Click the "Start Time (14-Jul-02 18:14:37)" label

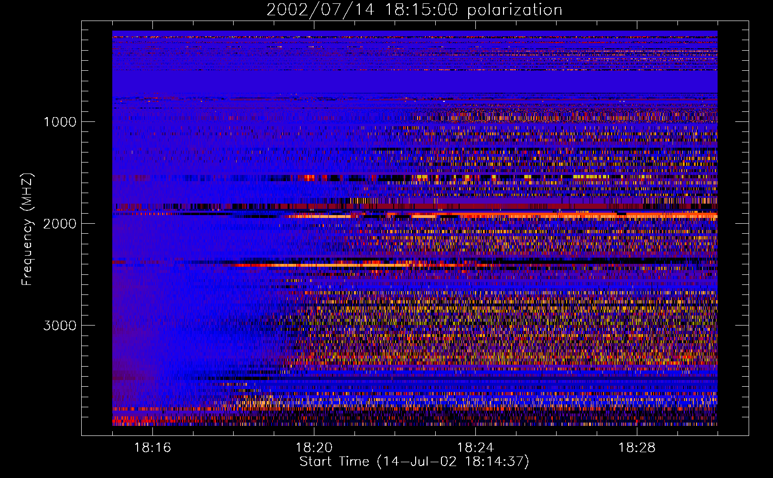pos(415,462)
